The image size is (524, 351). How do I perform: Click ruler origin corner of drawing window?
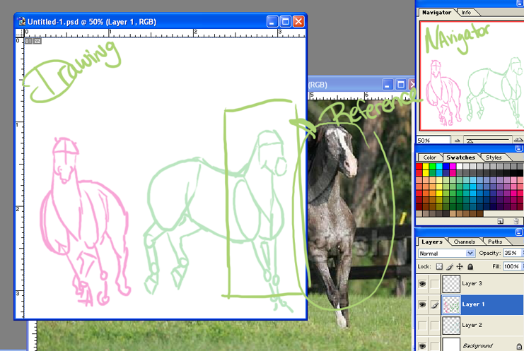pos(20,32)
